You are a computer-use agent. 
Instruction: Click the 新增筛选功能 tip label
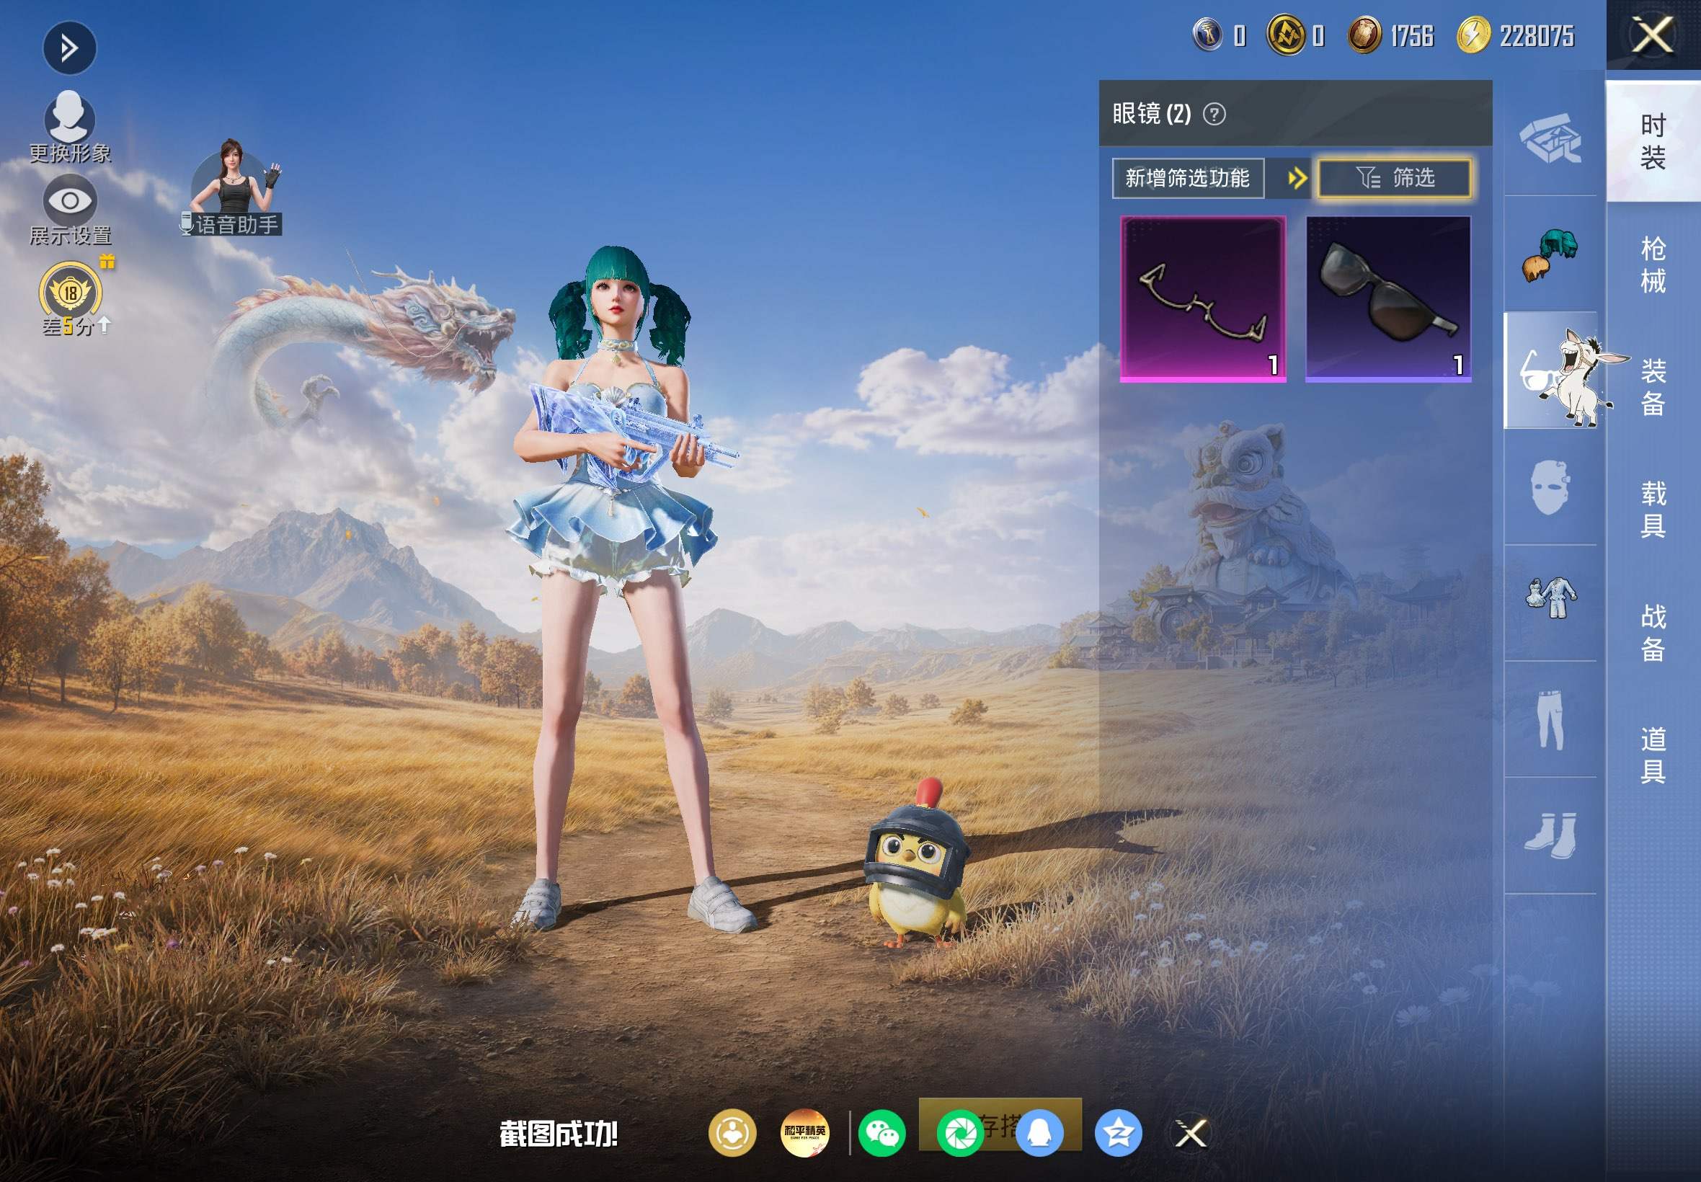coord(1188,178)
